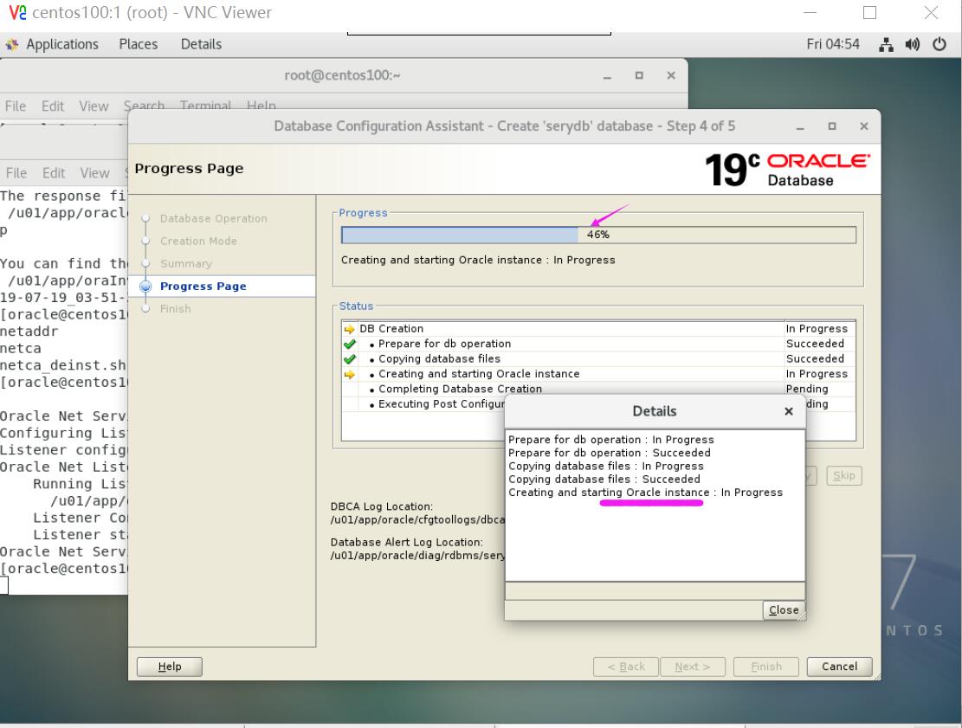Click the 46% progress bar
Screen dimensions: 962x728
pos(598,235)
